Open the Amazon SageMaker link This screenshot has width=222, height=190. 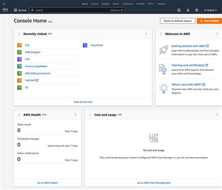coord(36,66)
